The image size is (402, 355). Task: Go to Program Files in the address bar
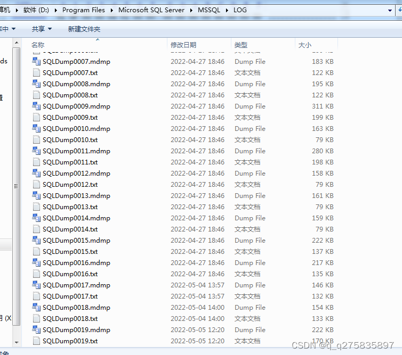pos(84,10)
